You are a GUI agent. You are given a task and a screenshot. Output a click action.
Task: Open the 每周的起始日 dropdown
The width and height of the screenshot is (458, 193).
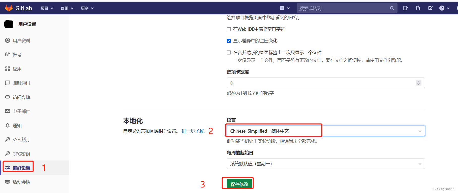coord(326,164)
